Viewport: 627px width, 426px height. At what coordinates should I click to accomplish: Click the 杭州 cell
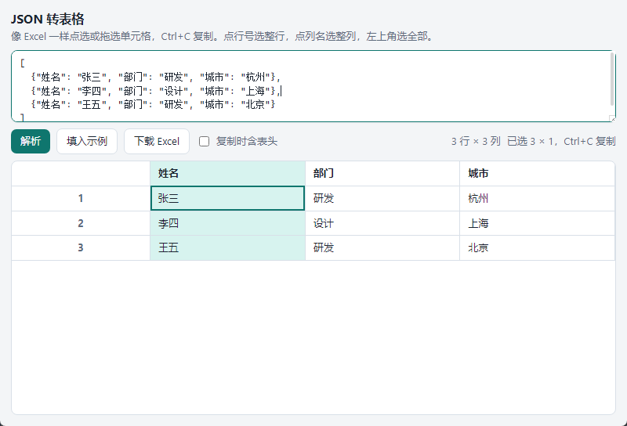(x=537, y=198)
